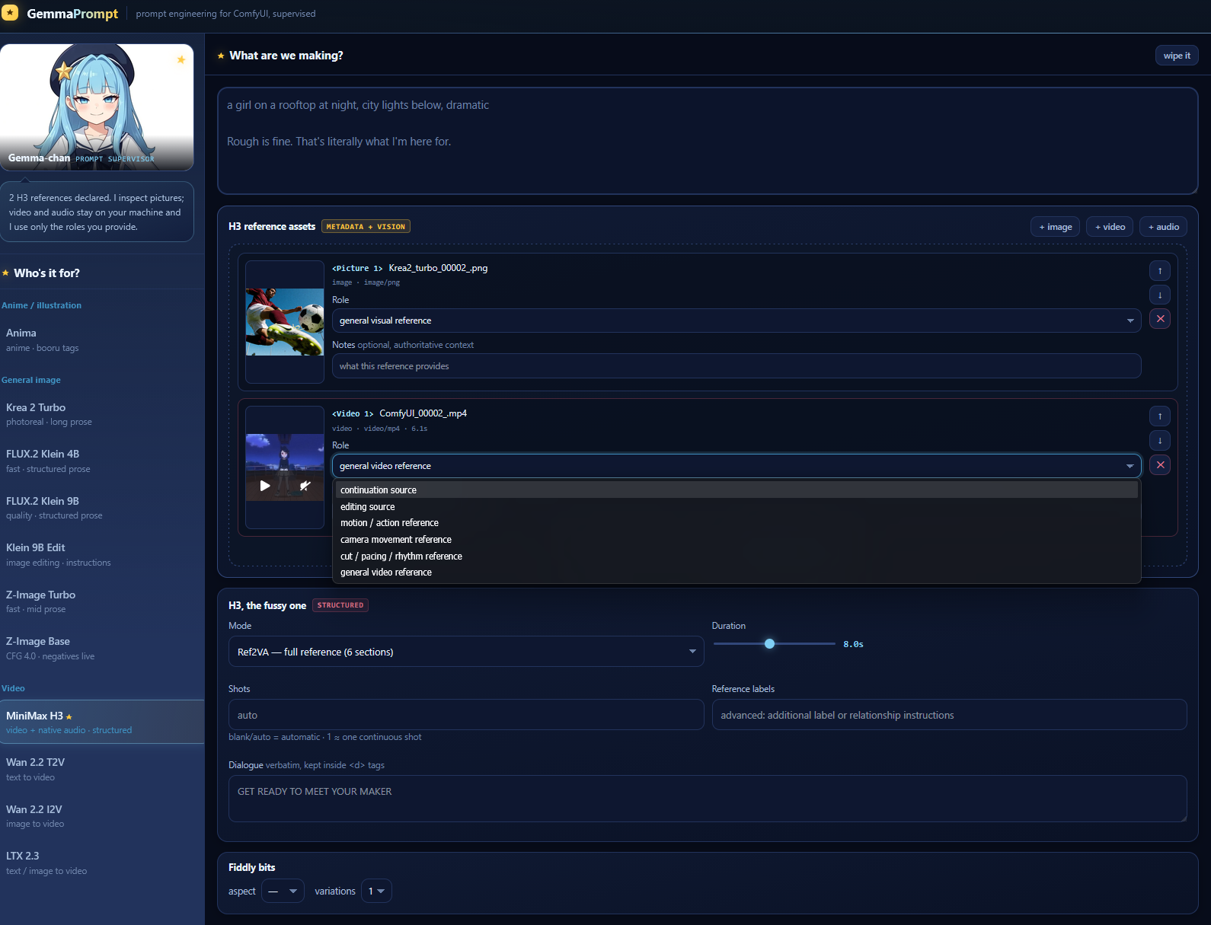1211x925 pixels.
Task: Choose 'camera movement reference' role option
Action: 737,540
